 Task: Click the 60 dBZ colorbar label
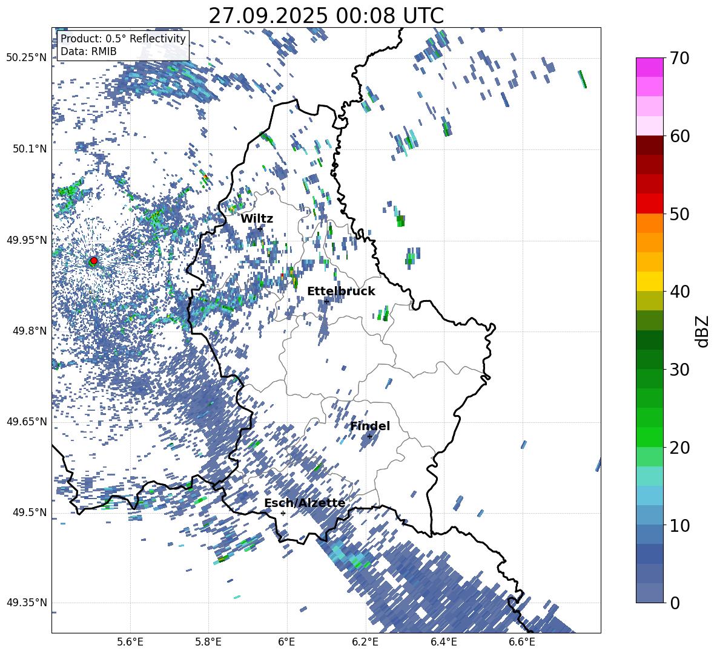[679, 136]
